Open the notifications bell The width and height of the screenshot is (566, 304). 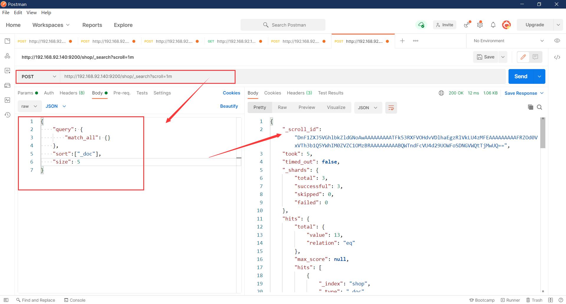(493, 25)
